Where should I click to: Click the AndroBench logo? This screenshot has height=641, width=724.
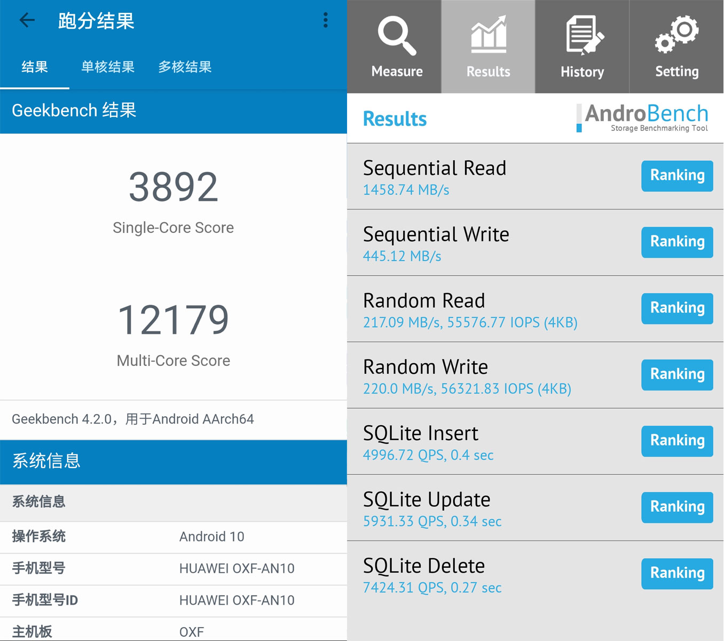click(643, 118)
